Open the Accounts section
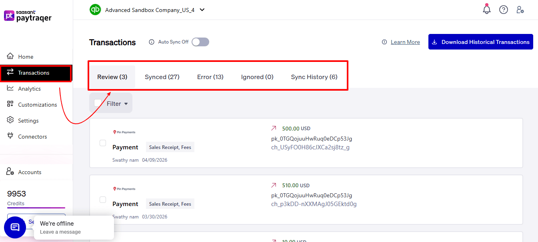The height and width of the screenshot is (242, 538). click(29, 172)
